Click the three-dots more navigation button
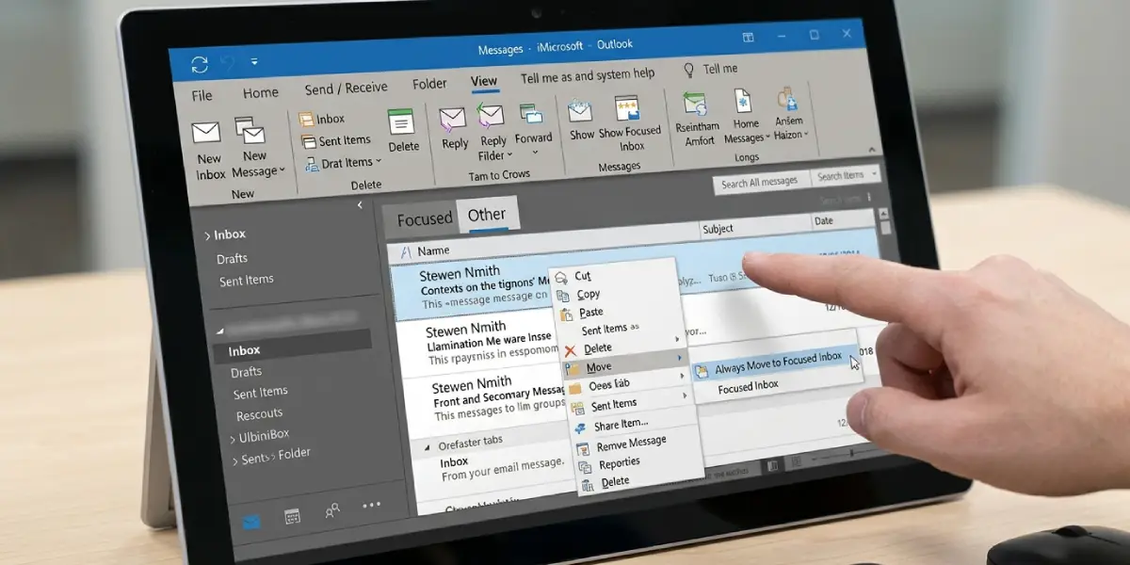 point(372,505)
